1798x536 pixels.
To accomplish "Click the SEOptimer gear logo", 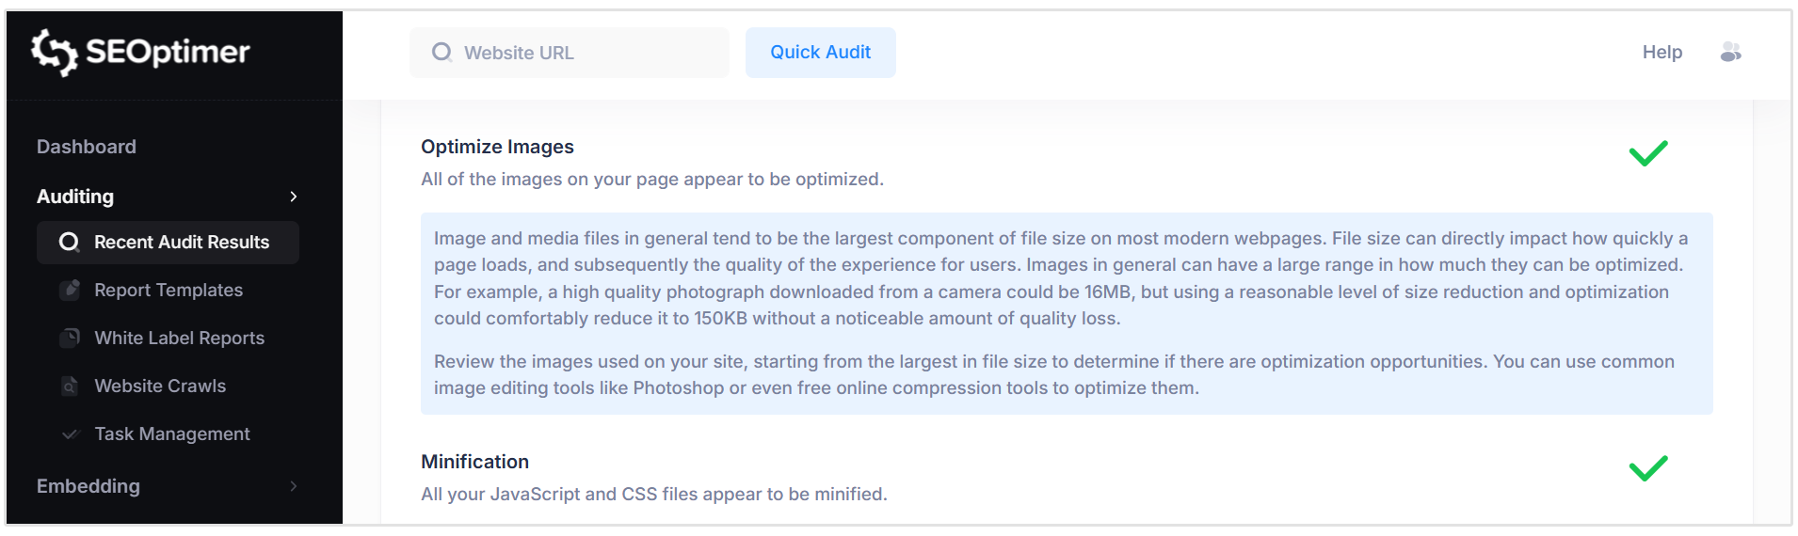I will [54, 52].
